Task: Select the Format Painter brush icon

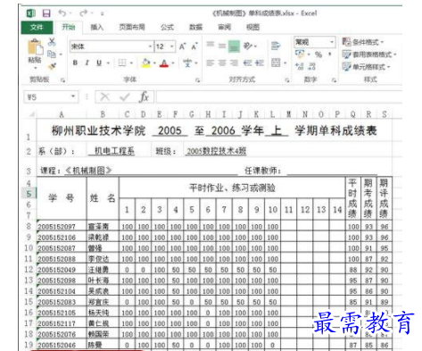Action: (x=52, y=66)
